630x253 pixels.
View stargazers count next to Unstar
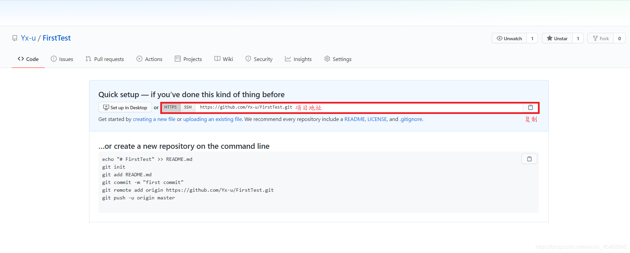click(x=578, y=38)
